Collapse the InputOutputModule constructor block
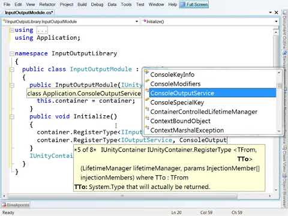288x216 pixels. (12, 85)
